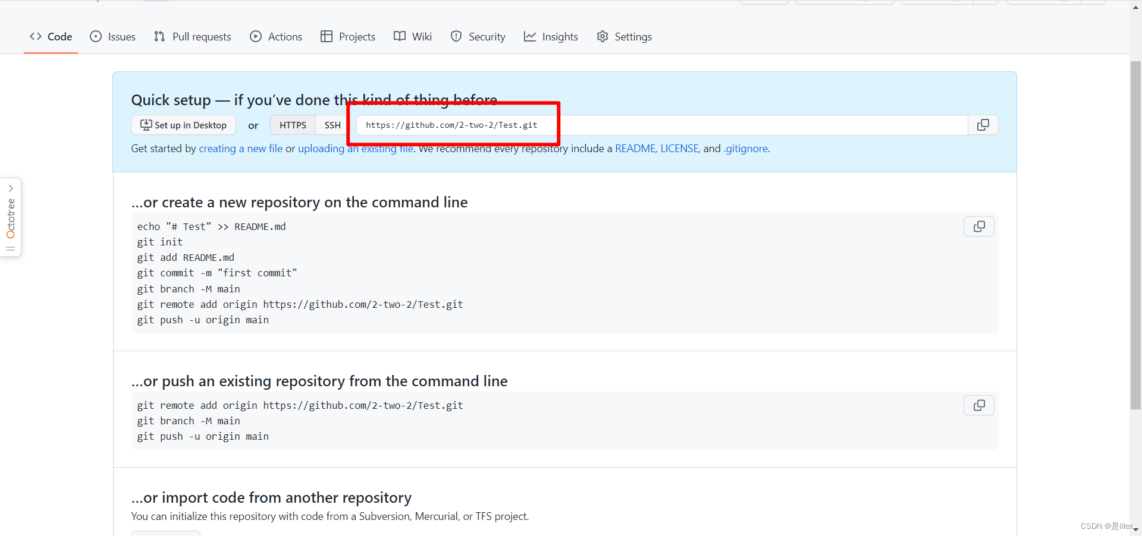
Task: Copy the repository URL to clipboard
Action: [983, 125]
